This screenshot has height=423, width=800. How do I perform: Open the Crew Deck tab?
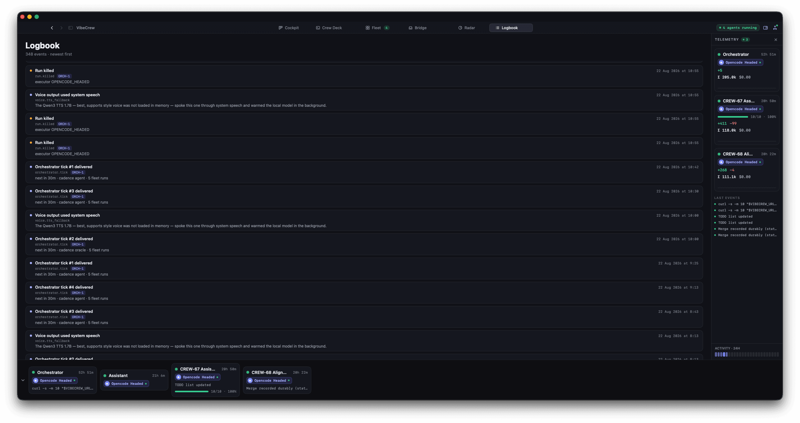tap(329, 28)
